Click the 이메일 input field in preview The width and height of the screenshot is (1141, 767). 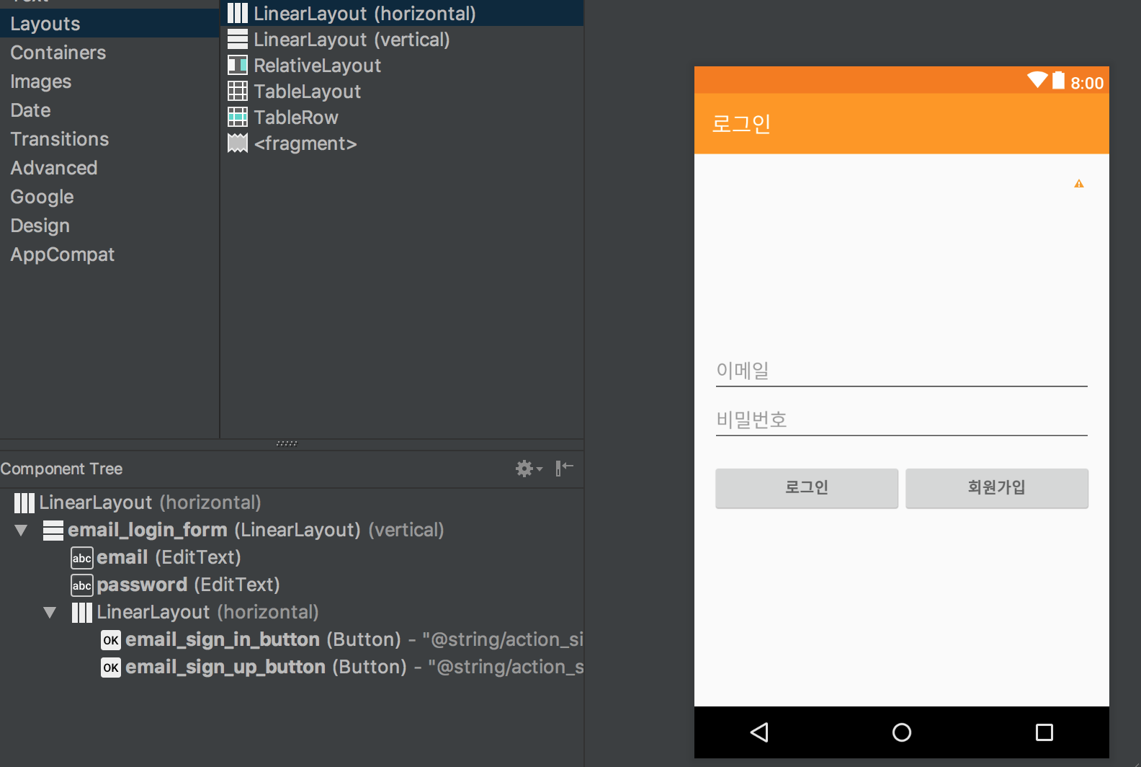coord(902,371)
